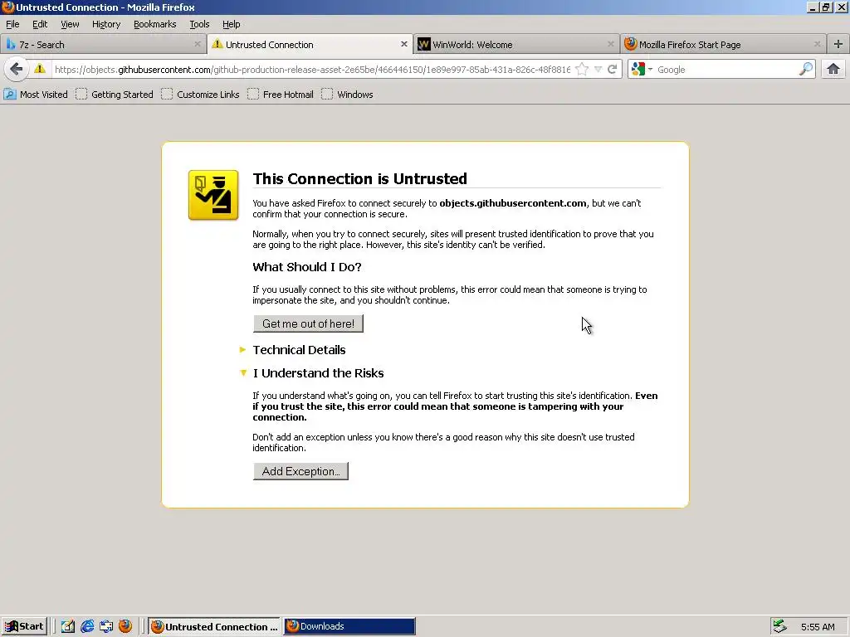Open the Edit menu
The image size is (850, 637).
[40, 24]
